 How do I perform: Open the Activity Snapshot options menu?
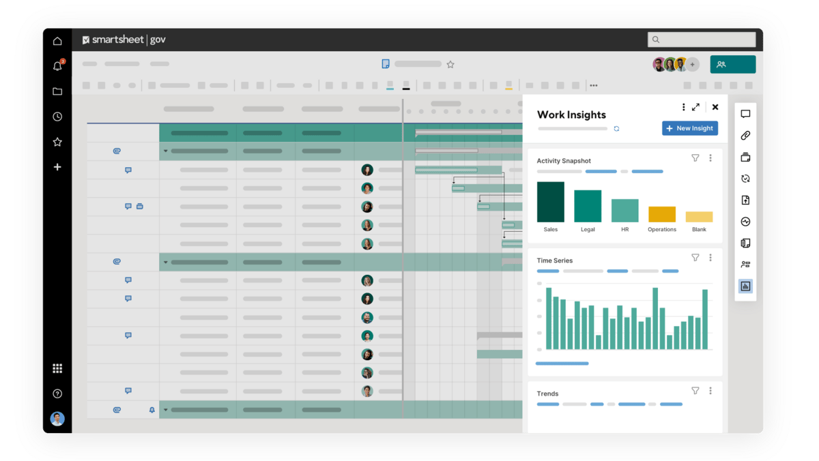click(710, 158)
